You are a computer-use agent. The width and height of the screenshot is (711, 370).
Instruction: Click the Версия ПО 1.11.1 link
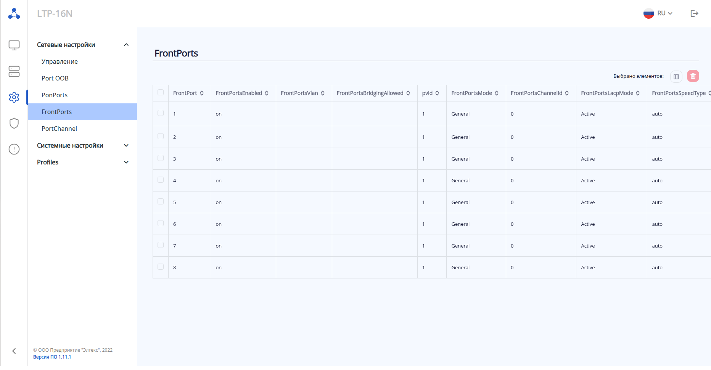(52, 357)
